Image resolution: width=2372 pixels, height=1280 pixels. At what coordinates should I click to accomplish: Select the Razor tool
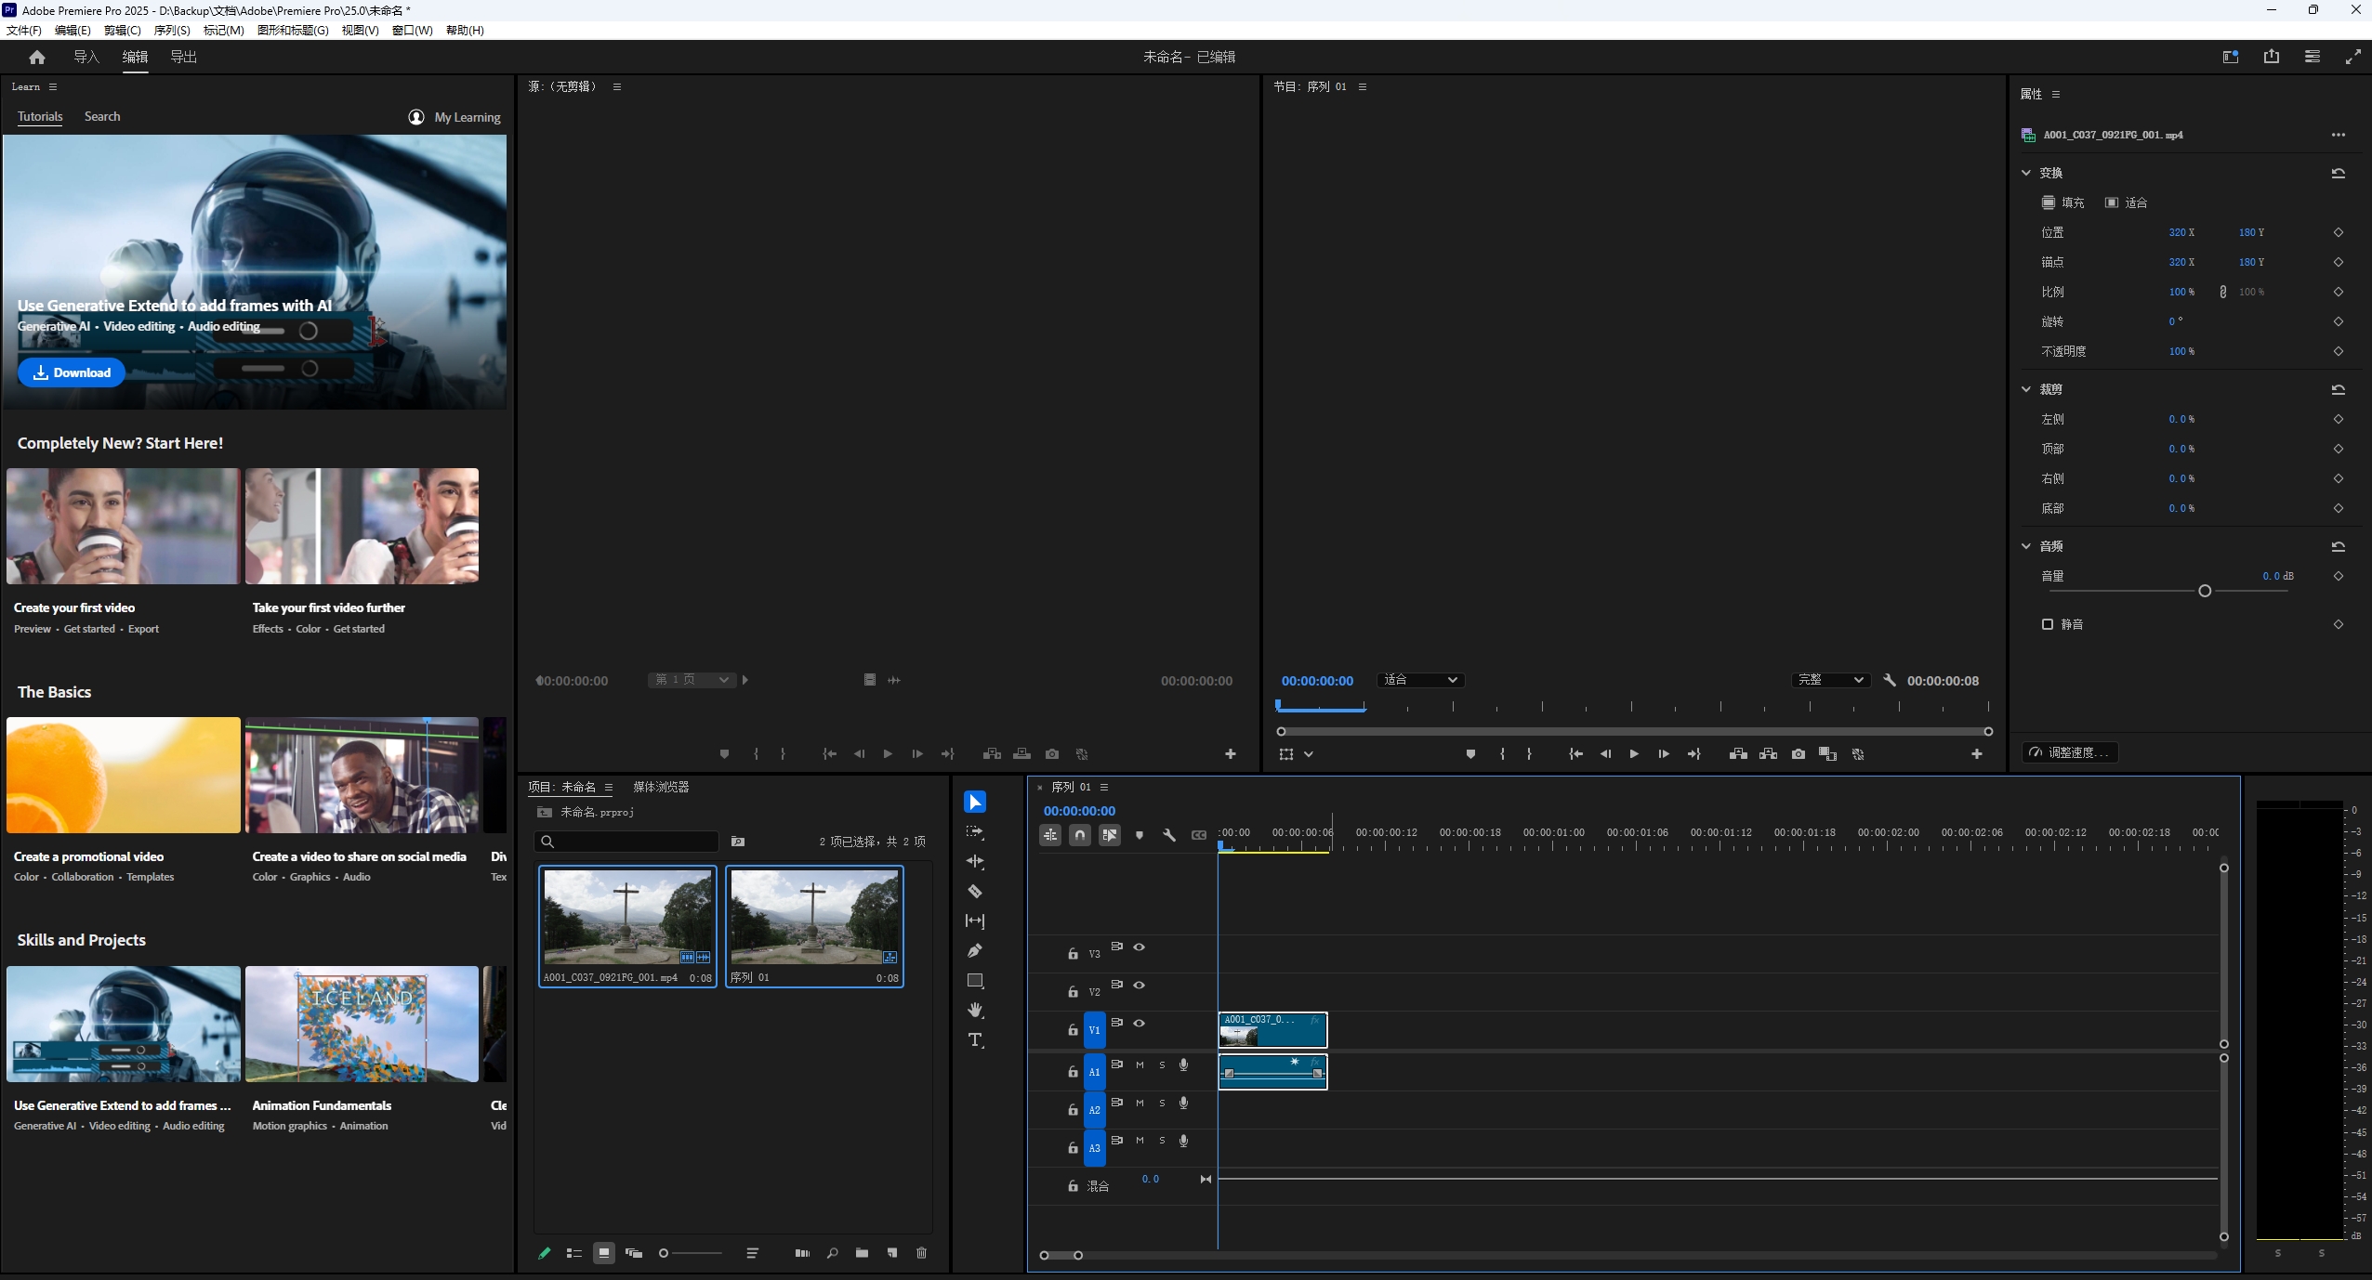coord(974,892)
